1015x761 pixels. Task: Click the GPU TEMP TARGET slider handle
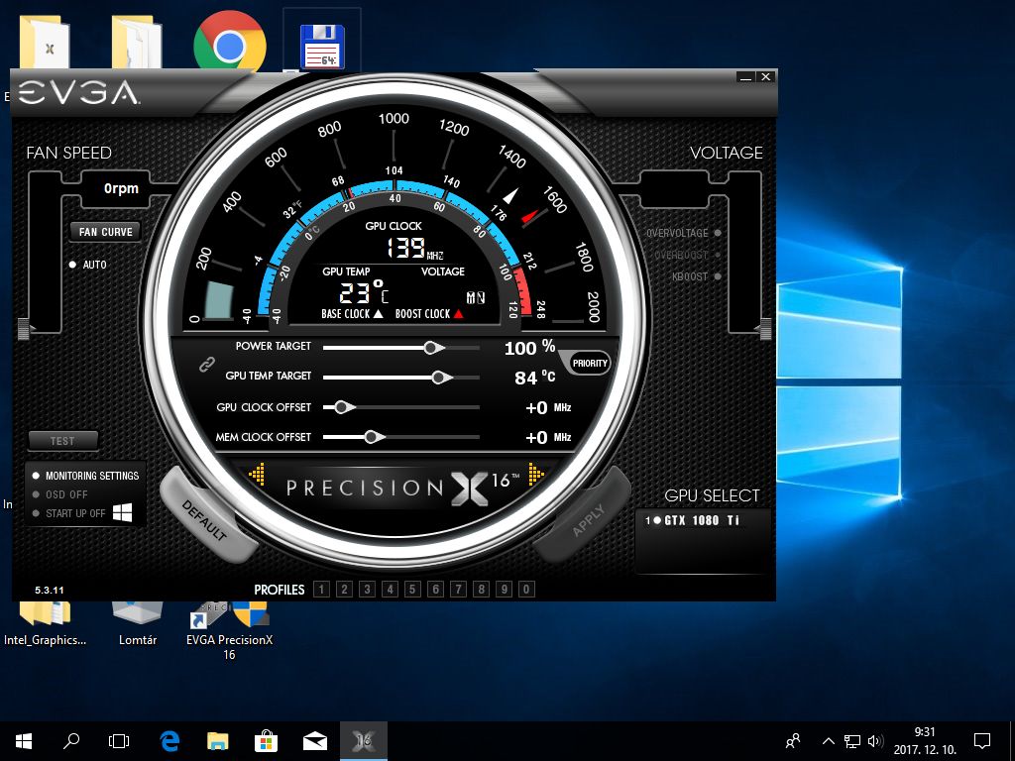click(x=441, y=378)
